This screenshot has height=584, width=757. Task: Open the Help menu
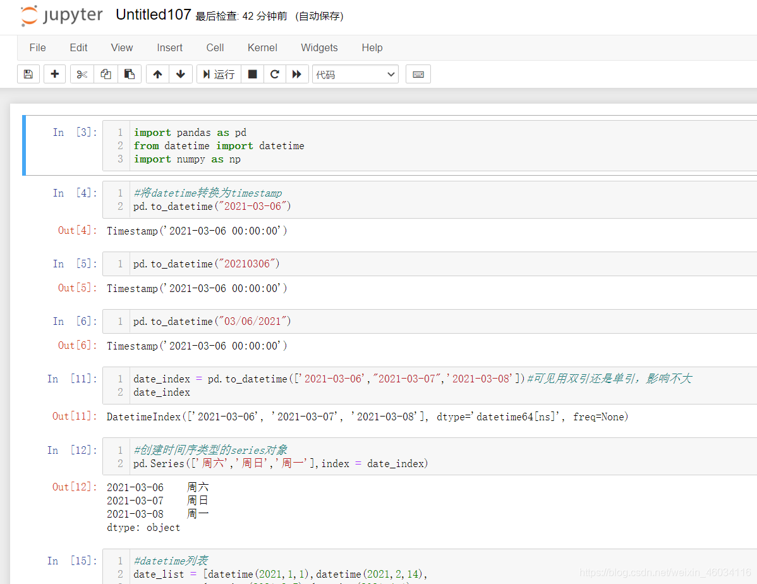pyautogui.click(x=372, y=47)
